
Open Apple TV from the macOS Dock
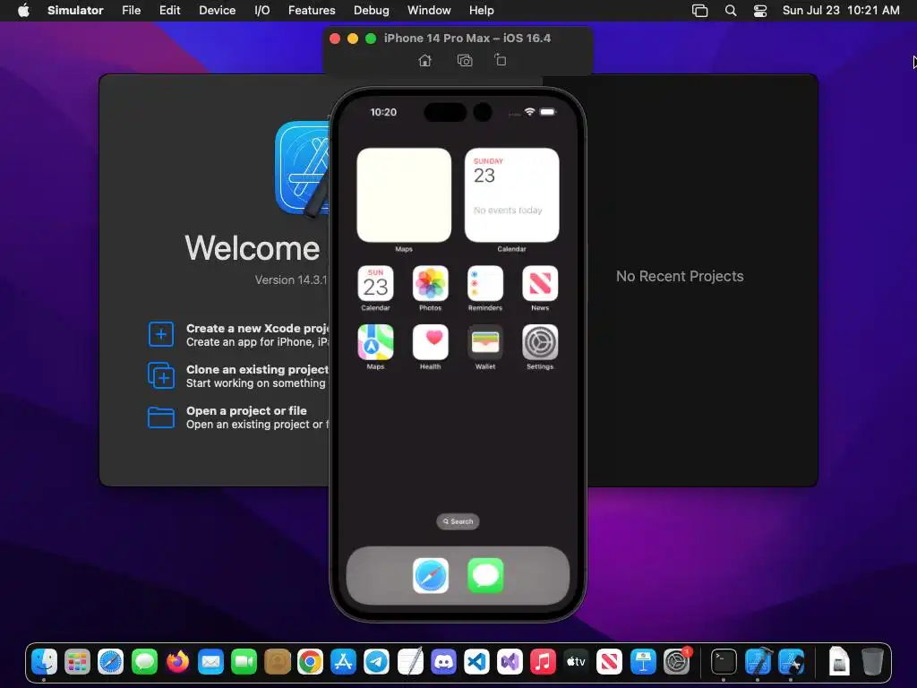(x=576, y=662)
